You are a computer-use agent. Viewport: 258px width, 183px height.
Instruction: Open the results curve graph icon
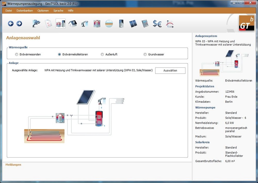(170, 24)
